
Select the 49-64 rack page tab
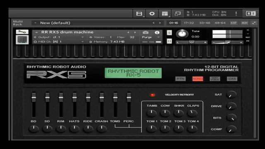point(220,23)
